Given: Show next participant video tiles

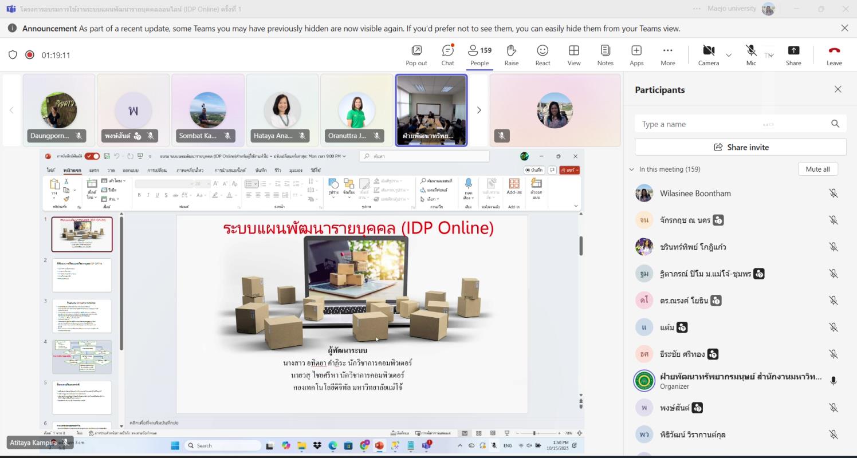Looking at the screenshot, I should click(479, 110).
